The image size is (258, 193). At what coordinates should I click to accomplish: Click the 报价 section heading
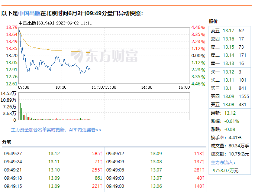pyautogui.click(x=213, y=22)
